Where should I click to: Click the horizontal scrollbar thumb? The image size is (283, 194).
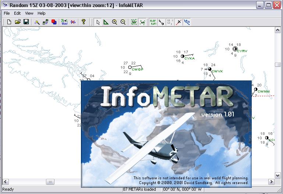(x=50, y=182)
